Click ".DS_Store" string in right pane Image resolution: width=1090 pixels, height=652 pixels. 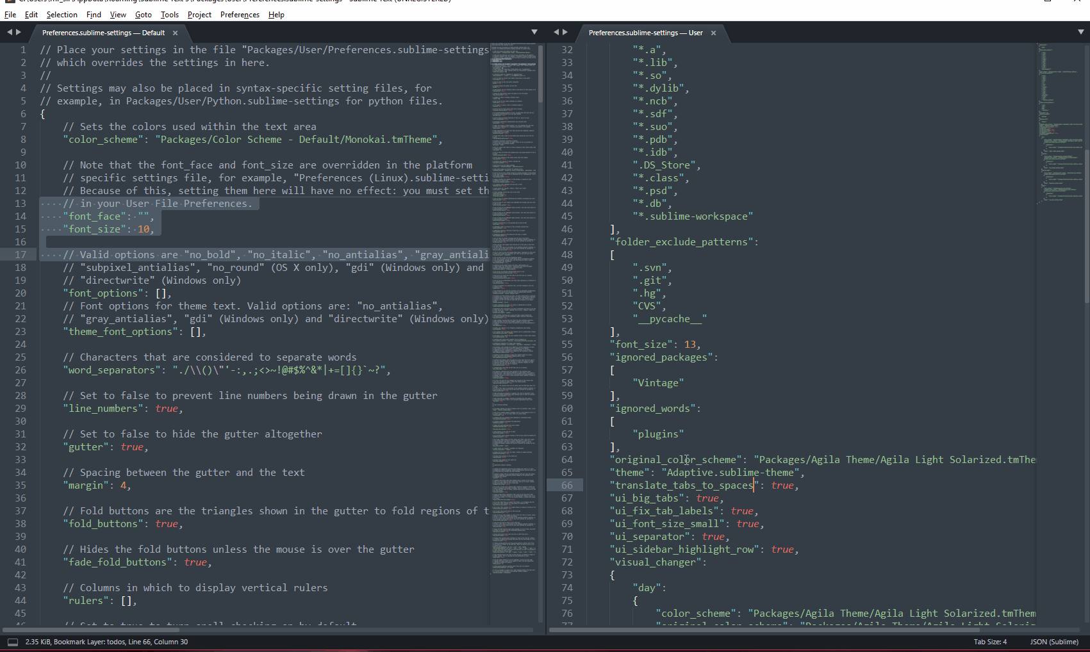pos(664,165)
